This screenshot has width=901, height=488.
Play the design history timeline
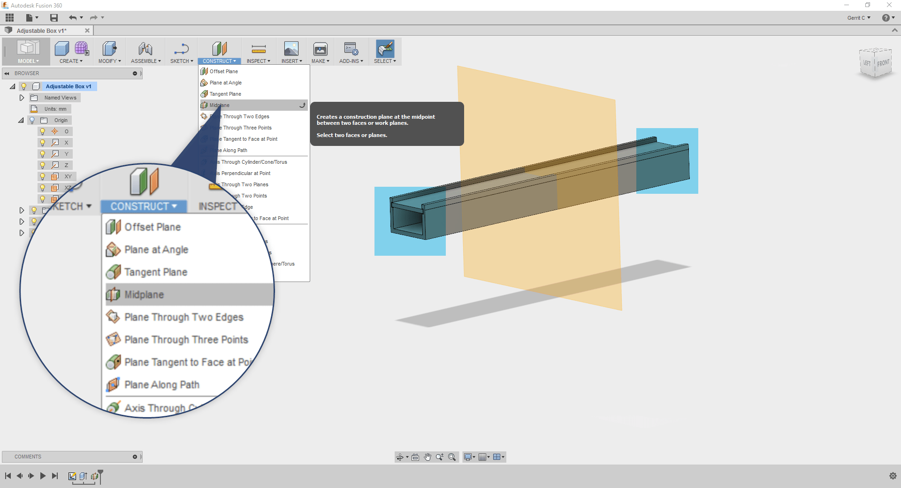point(43,476)
